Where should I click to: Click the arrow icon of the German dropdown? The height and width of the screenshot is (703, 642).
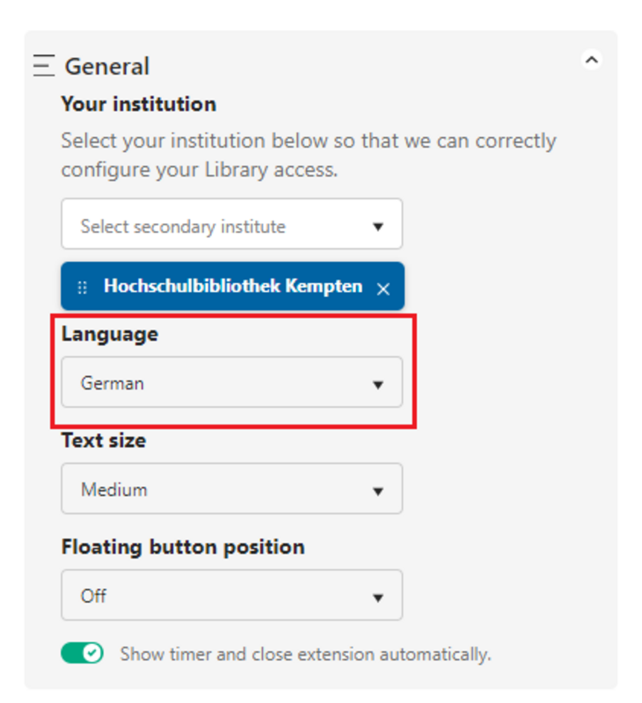(378, 385)
